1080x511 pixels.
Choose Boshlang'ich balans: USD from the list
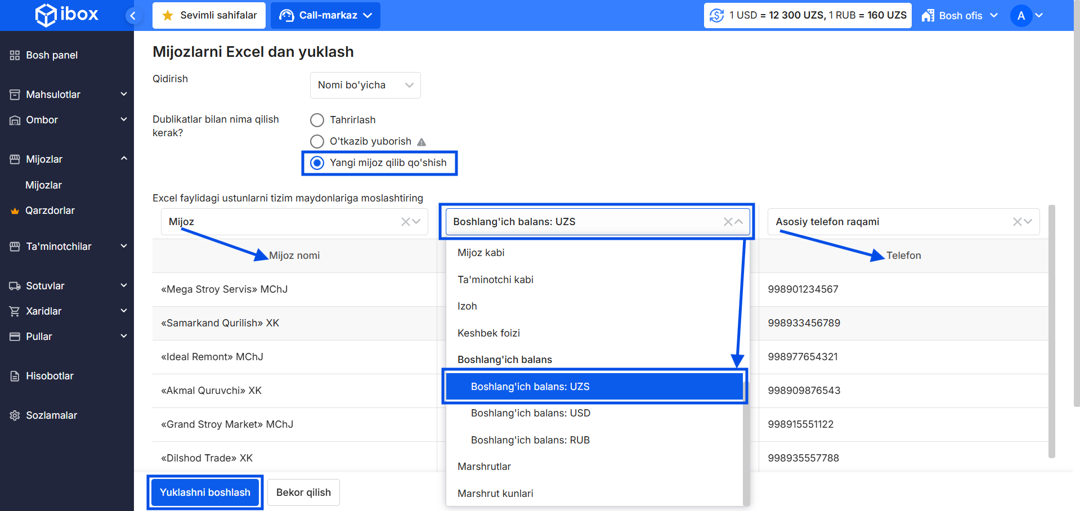click(x=530, y=413)
